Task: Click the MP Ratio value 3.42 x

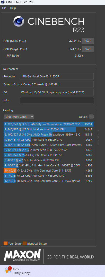Action: point(79,56)
